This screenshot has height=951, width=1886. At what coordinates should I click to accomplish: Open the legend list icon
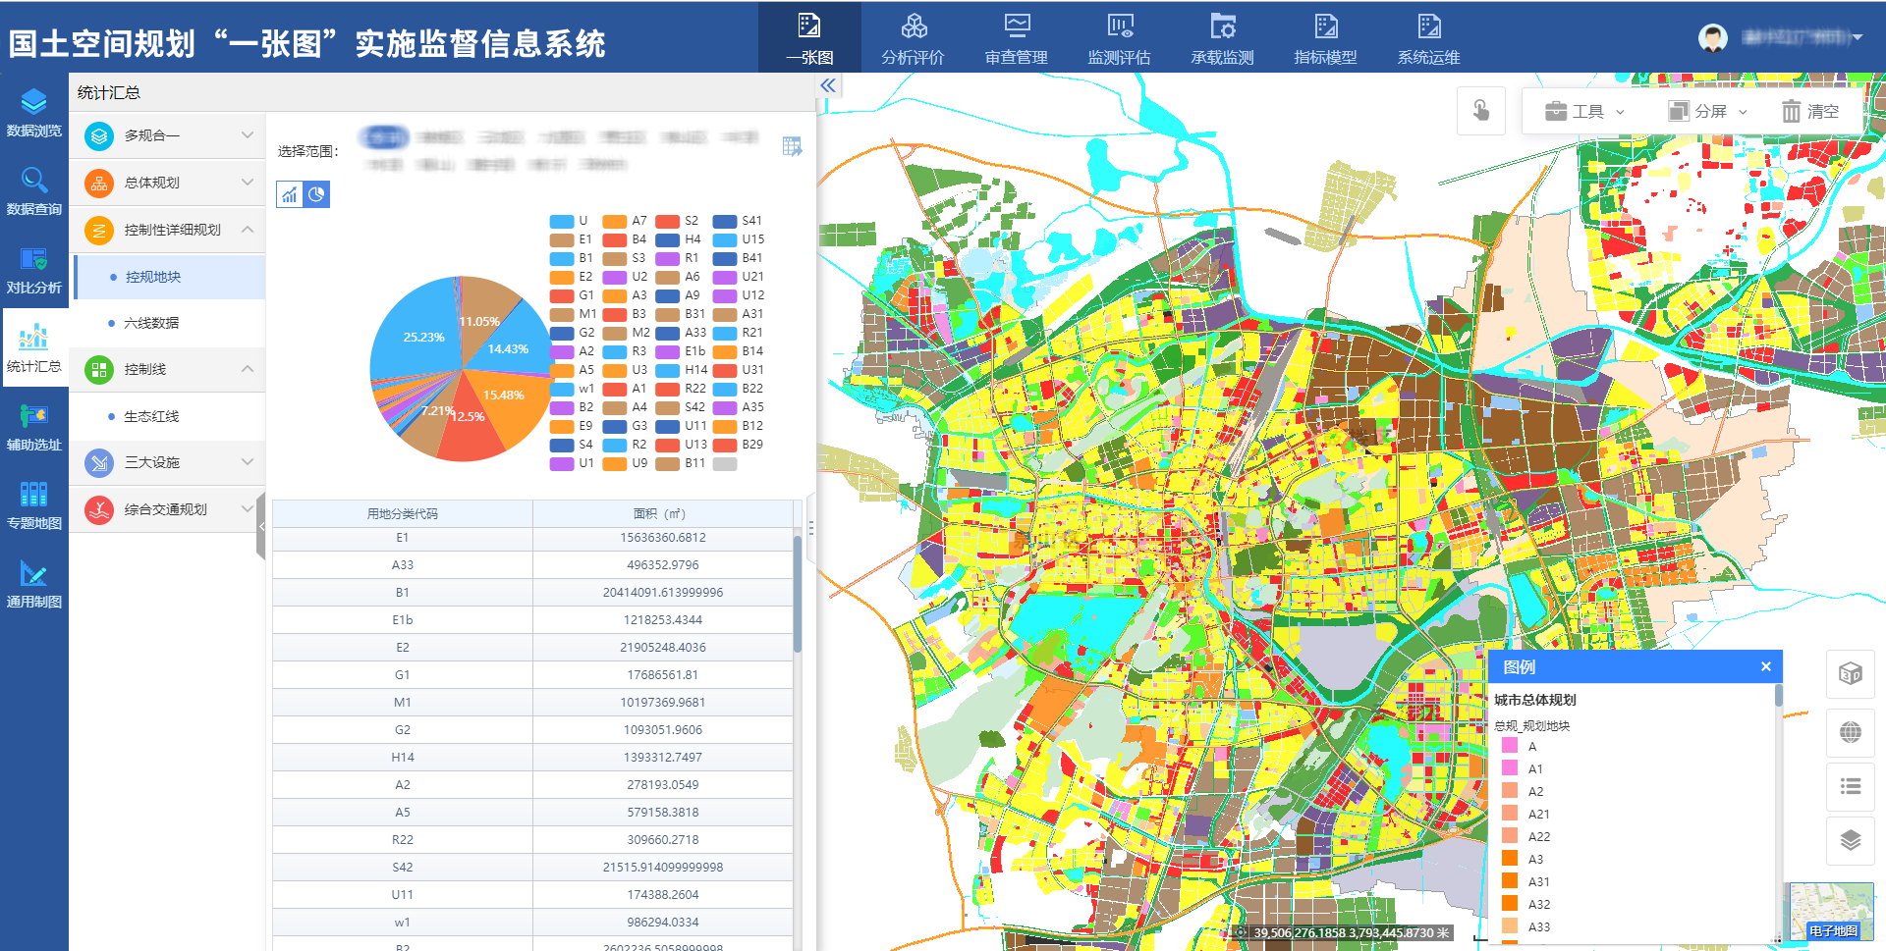tap(1850, 786)
